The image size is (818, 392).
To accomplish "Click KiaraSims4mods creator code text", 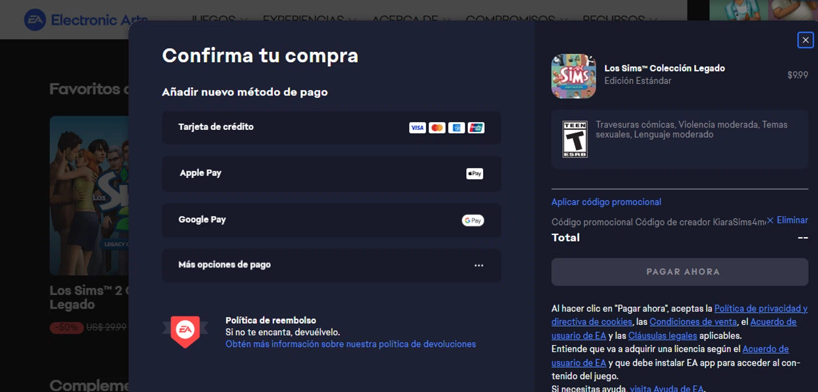I will (739, 222).
